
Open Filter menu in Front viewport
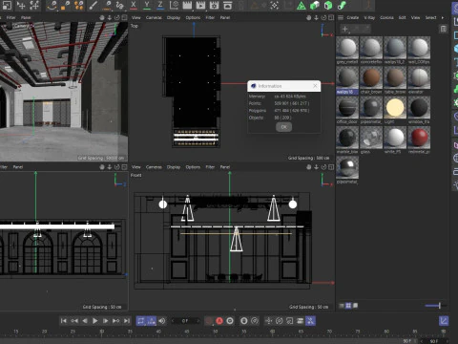click(210, 167)
